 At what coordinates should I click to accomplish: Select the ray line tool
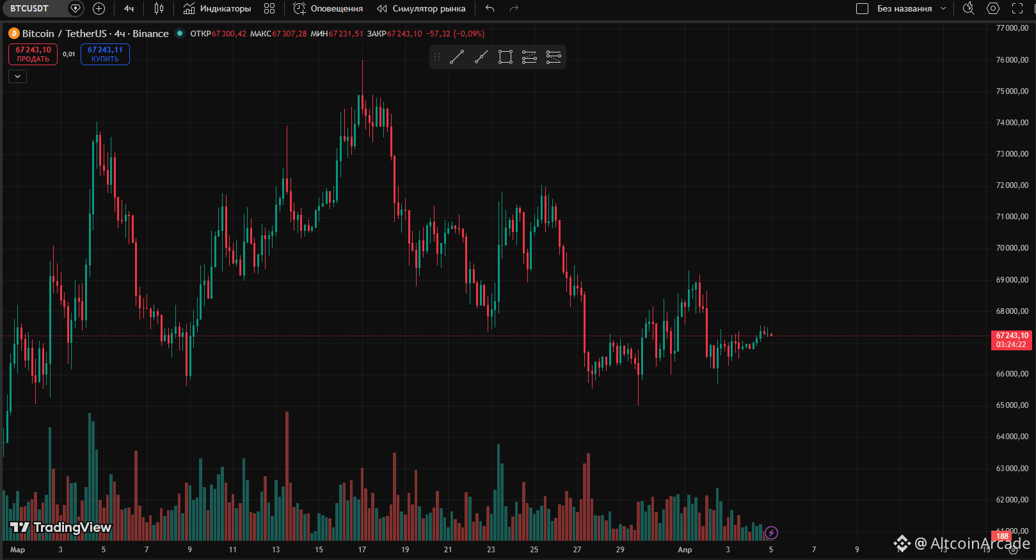click(481, 57)
